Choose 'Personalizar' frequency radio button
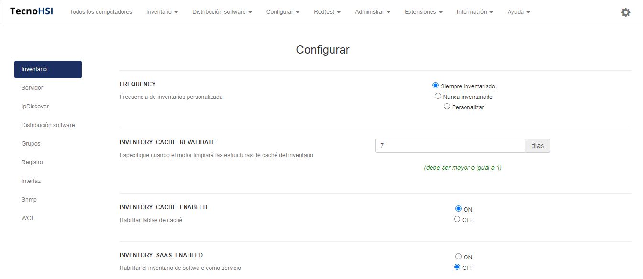 (447, 107)
